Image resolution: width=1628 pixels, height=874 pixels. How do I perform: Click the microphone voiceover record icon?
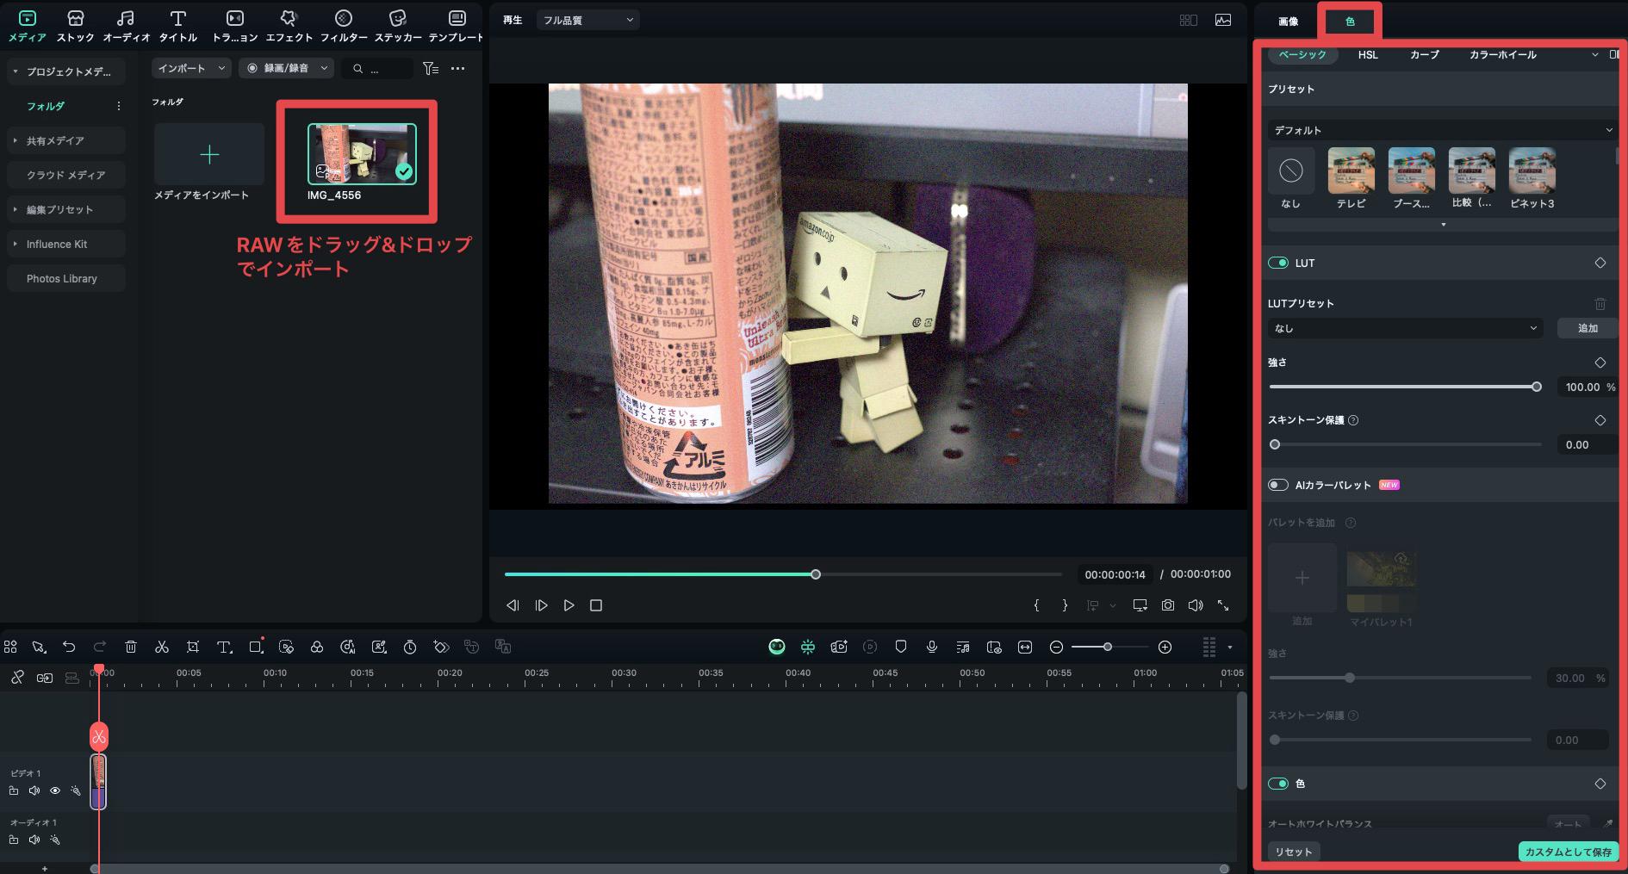932,647
